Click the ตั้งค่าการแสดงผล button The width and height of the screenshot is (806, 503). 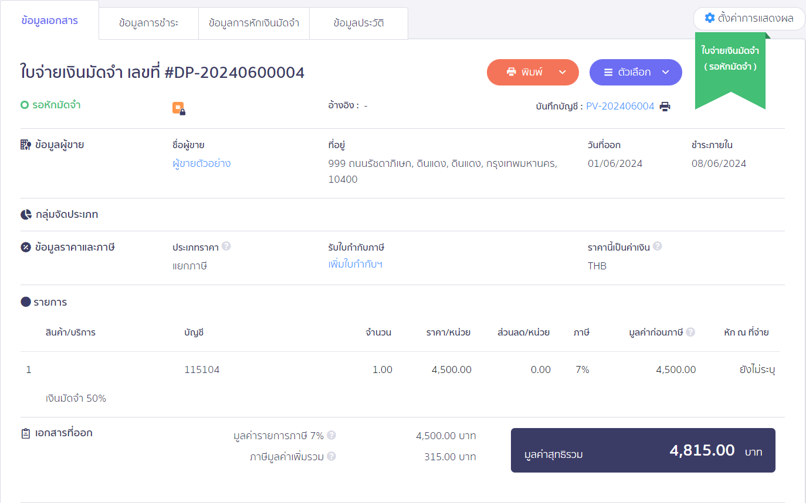749,18
